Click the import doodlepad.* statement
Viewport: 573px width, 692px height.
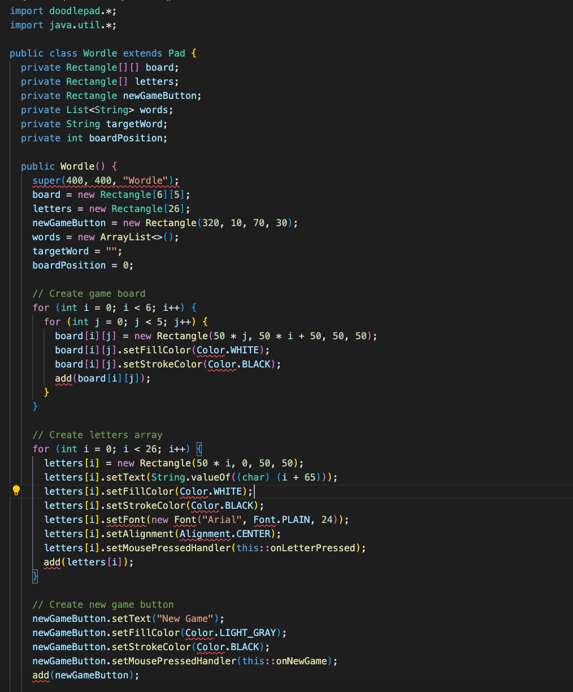pos(62,10)
